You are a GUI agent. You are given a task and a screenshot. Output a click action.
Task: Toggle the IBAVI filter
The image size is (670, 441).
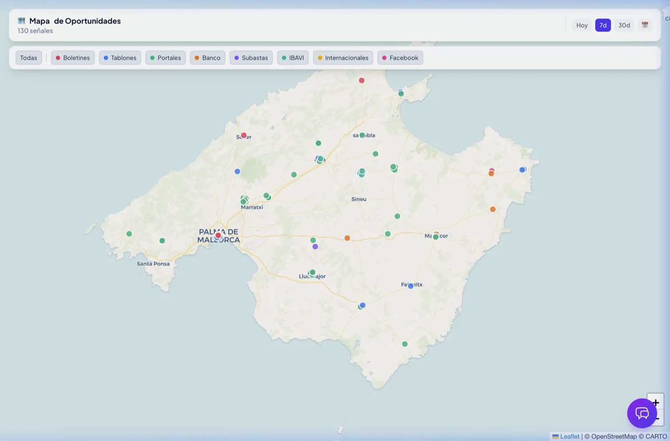tap(292, 58)
